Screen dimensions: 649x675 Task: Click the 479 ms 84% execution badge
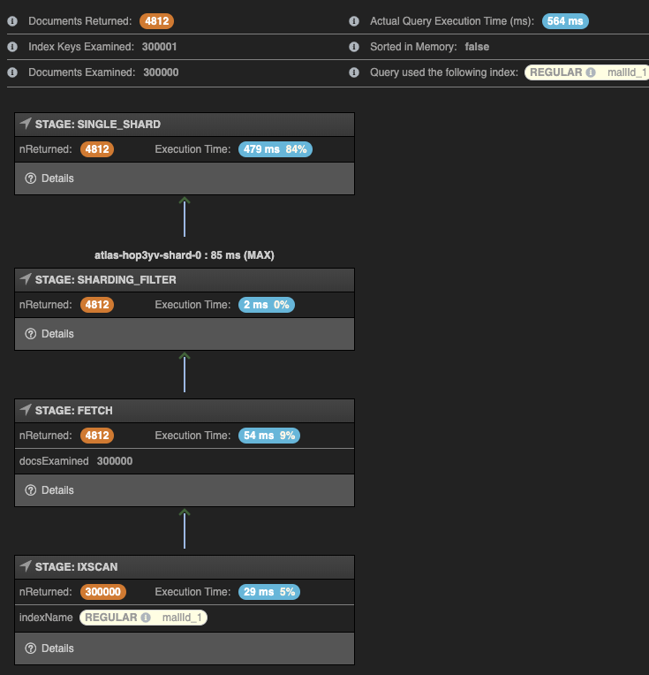(x=275, y=149)
